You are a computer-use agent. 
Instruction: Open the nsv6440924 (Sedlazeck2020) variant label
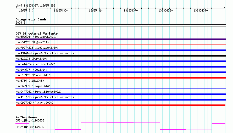point(36,64)
